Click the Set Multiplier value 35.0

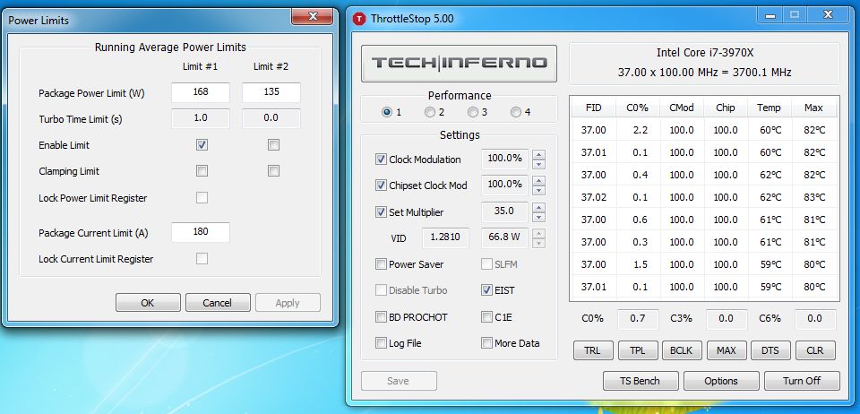tap(504, 211)
